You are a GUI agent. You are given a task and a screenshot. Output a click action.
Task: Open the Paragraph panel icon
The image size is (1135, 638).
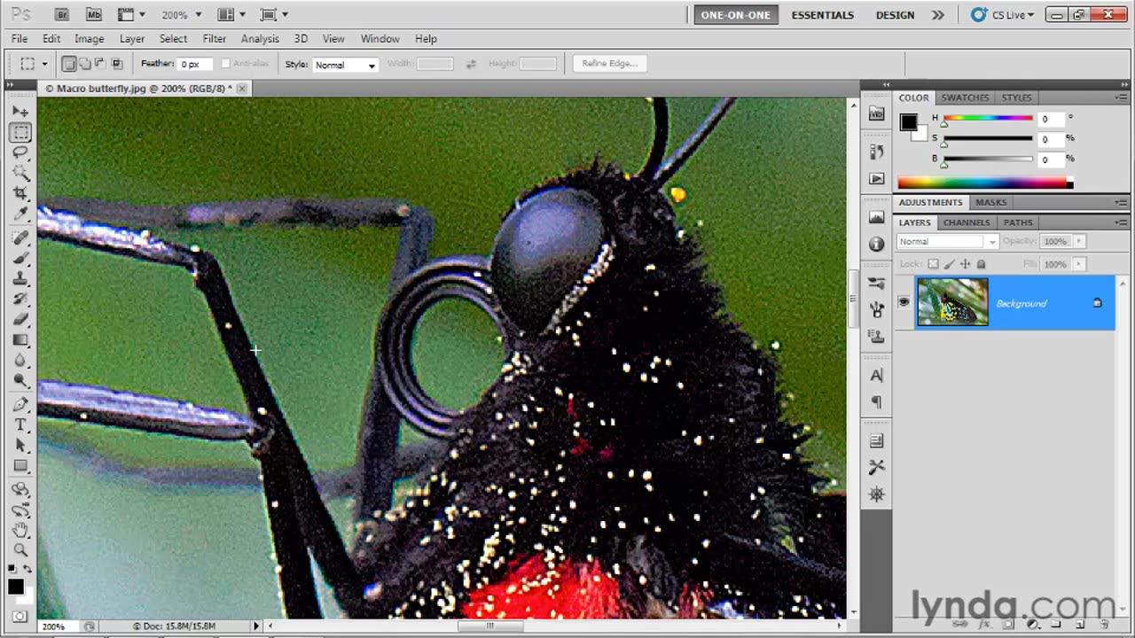click(x=877, y=402)
